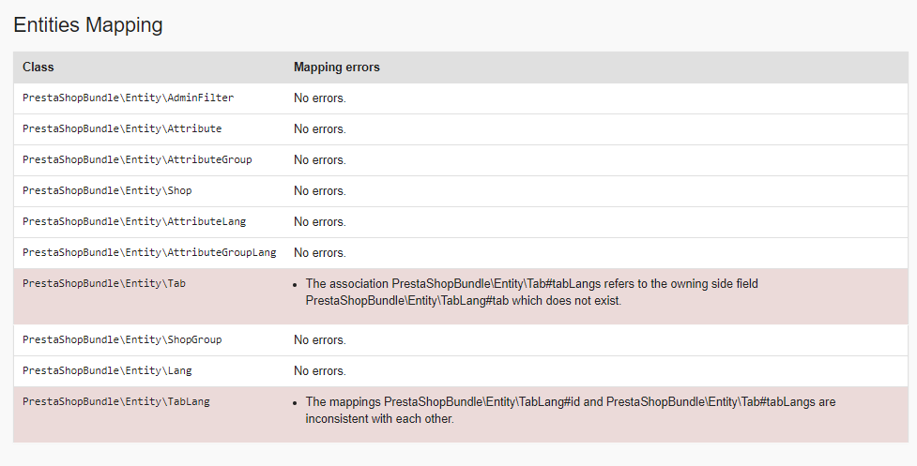The height and width of the screenshot is (466, 917).
Task: Click the inconsistent mappings error for TabLang
Action: (570, 410)
